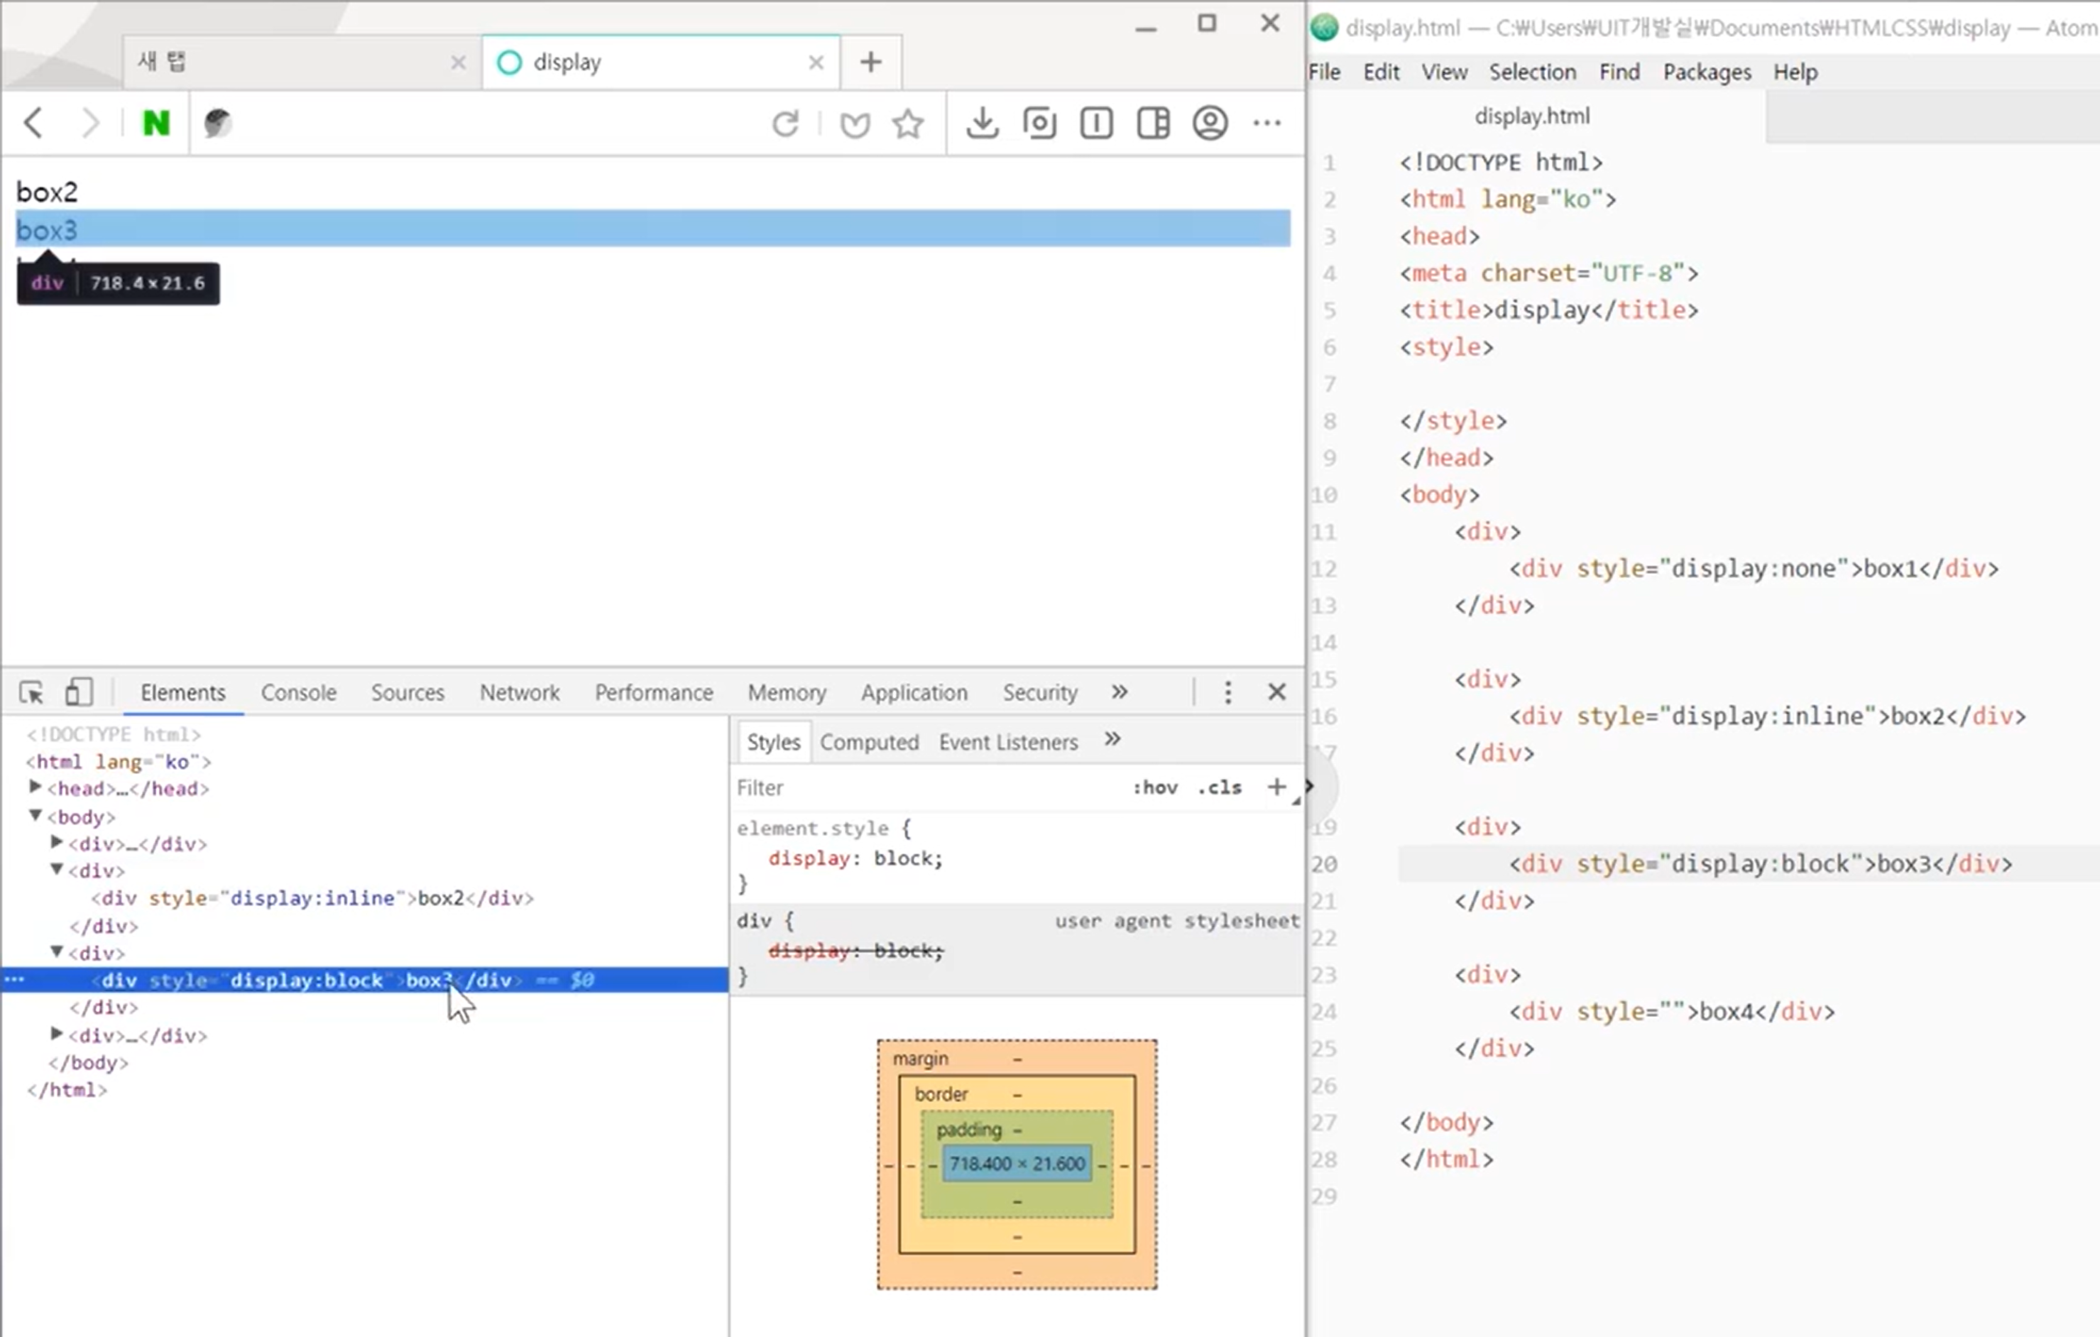Click the blue content box in box model

pos(1017,1164)
